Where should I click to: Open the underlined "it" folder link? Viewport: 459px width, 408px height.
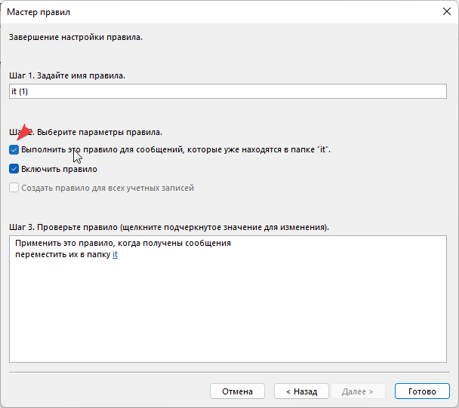coord(115,255)
